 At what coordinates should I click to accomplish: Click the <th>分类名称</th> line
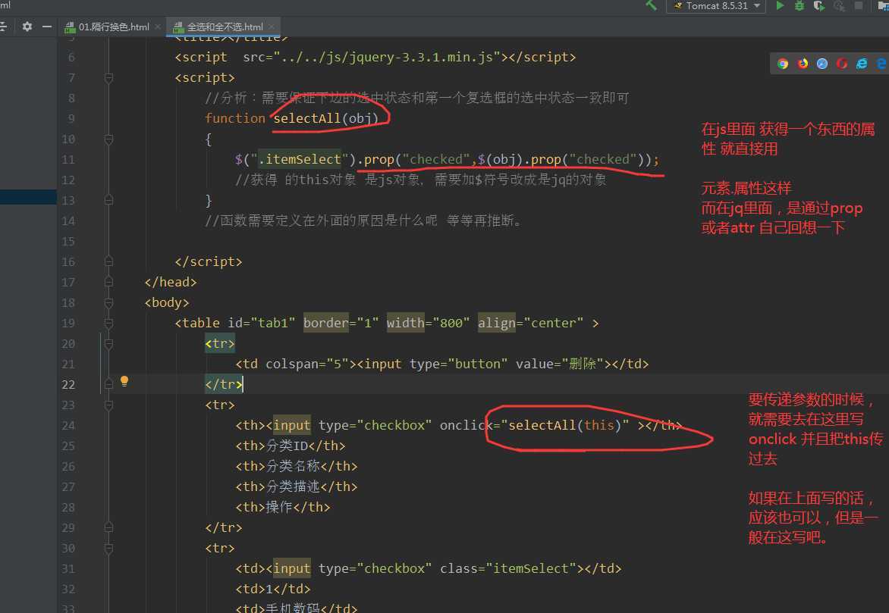point(297,466)
